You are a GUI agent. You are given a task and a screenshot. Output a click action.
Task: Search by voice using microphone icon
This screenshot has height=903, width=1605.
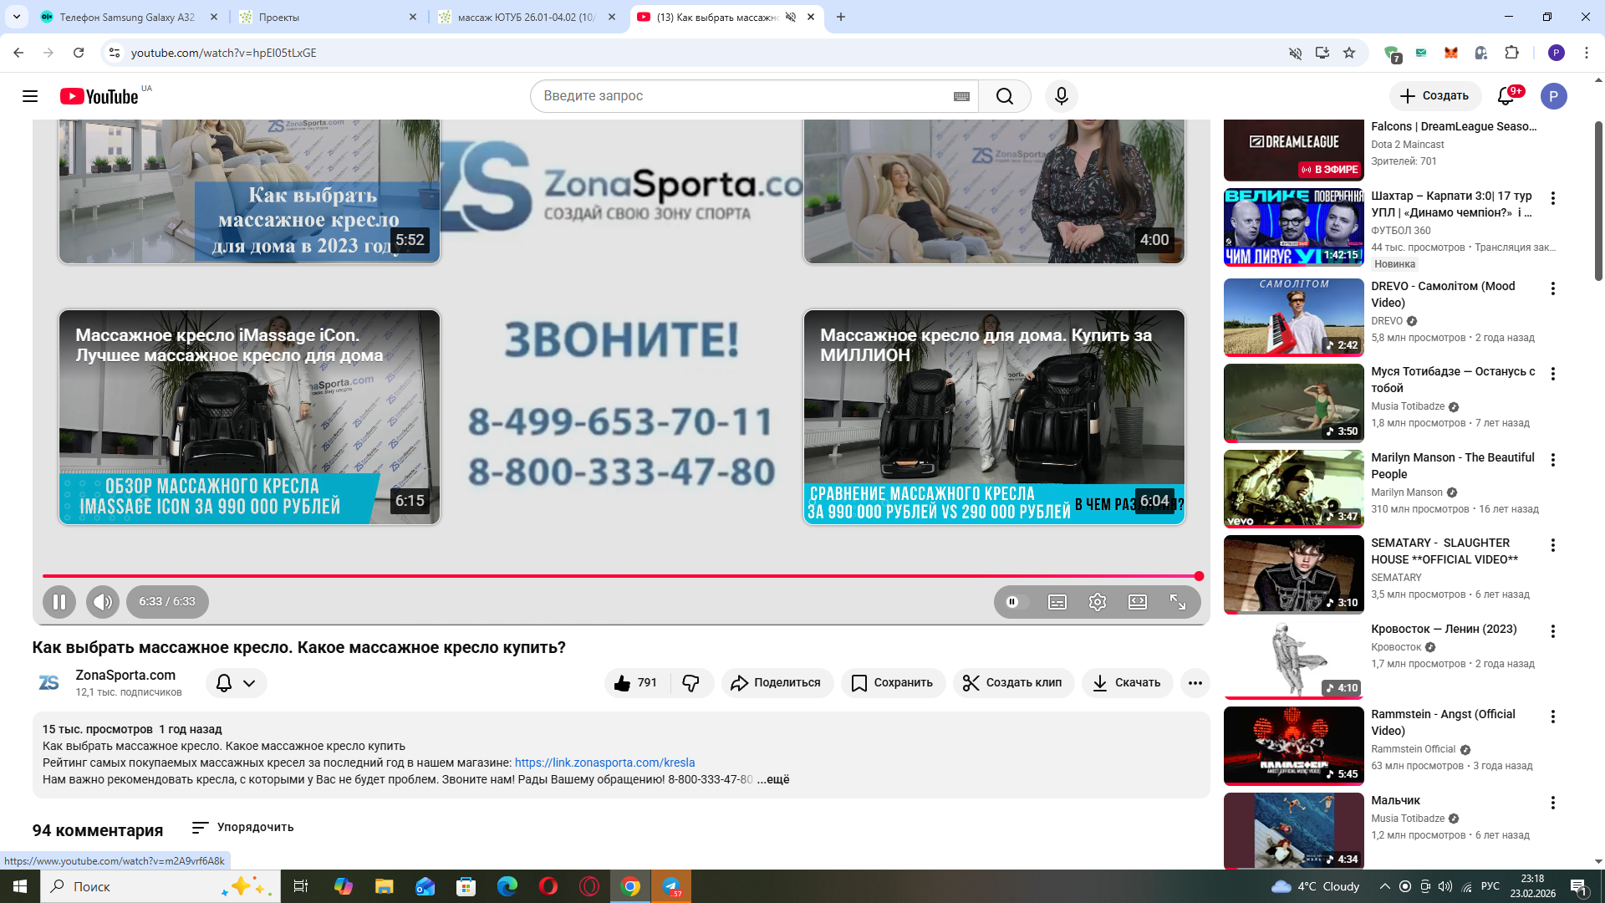1061,96
